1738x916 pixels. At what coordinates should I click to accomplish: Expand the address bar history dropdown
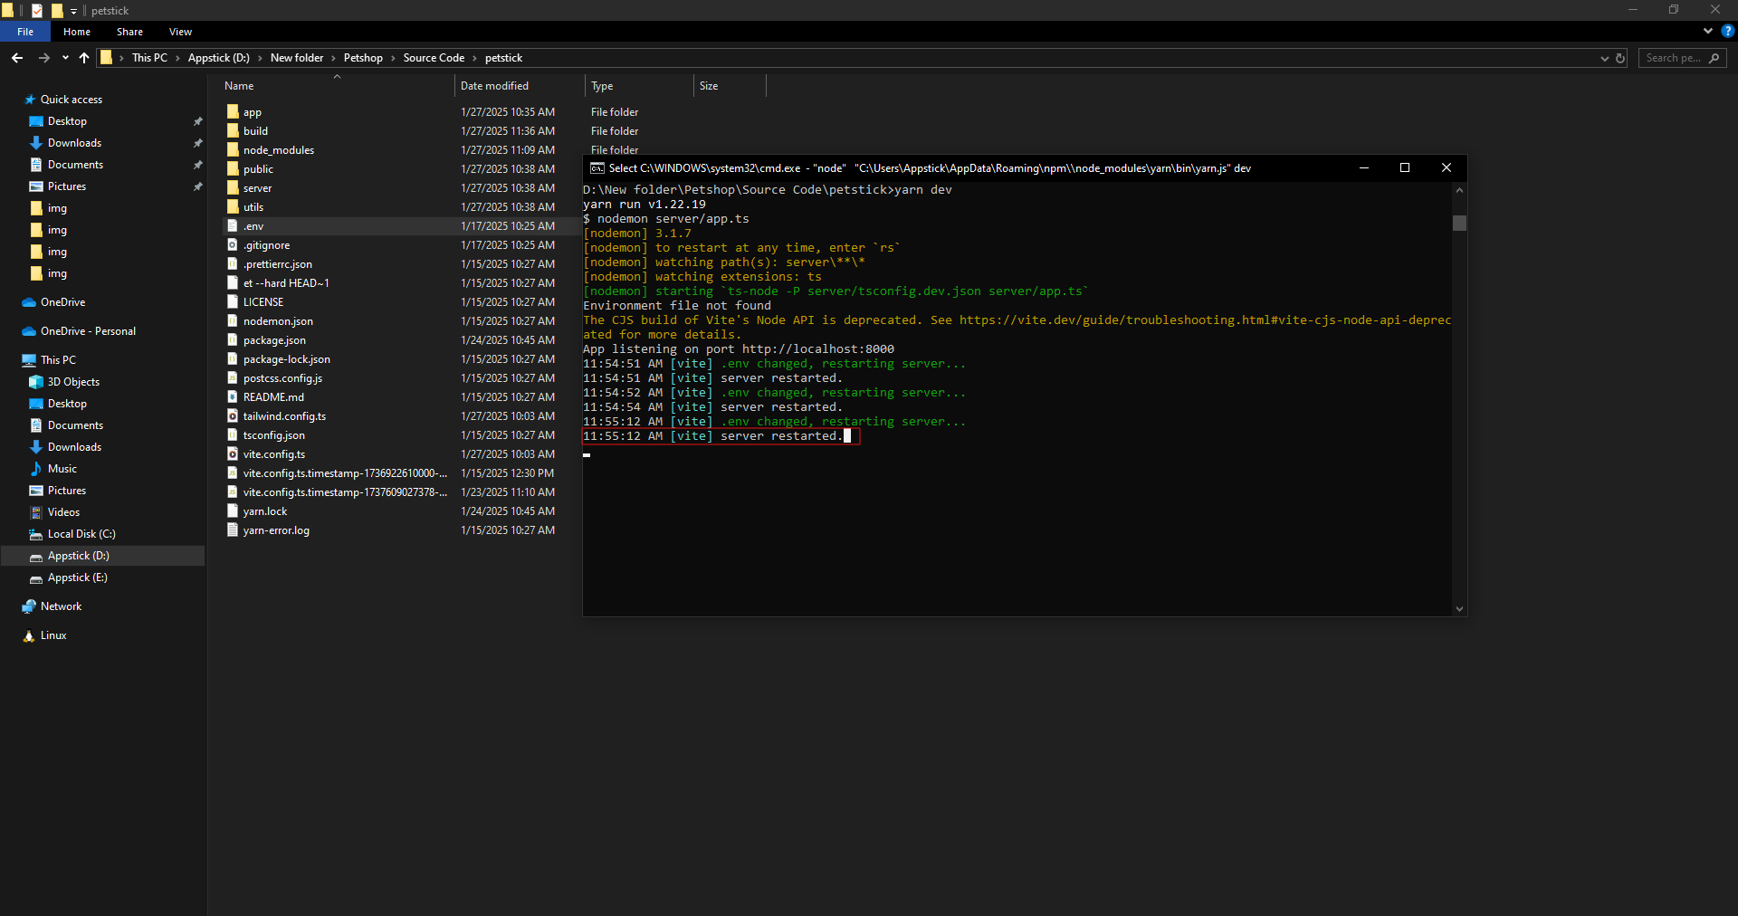tap(1605, 58)
